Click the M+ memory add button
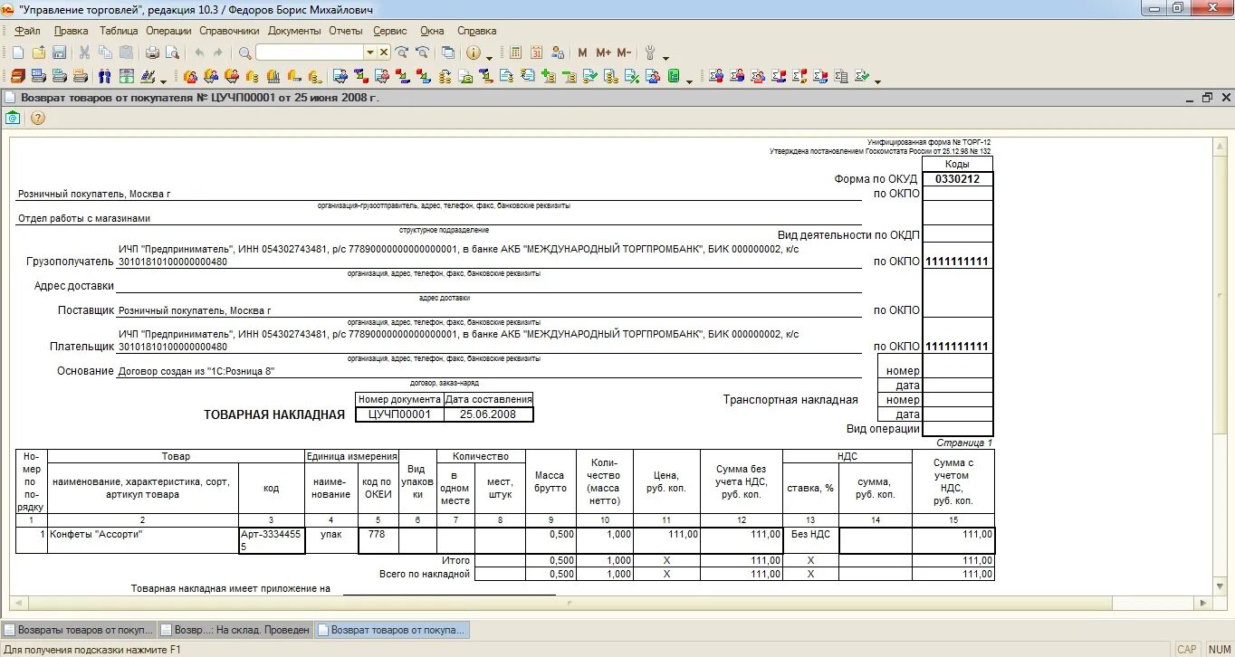 click(603, 53)
